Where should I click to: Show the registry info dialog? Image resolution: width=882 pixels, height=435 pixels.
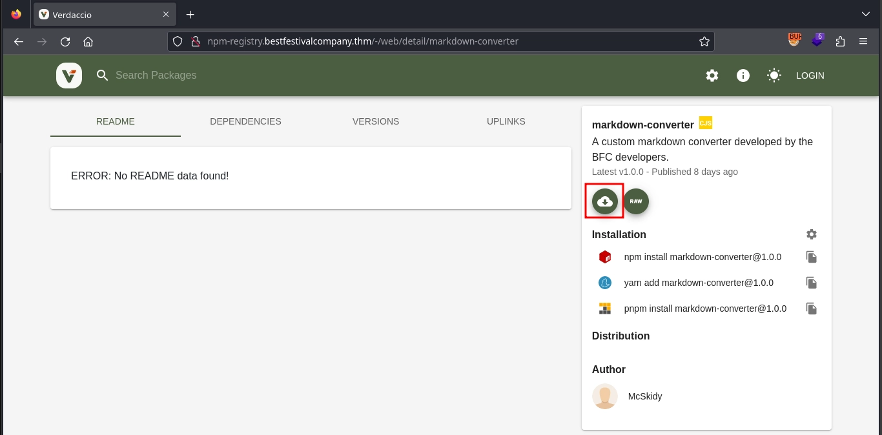click(743, 76)
